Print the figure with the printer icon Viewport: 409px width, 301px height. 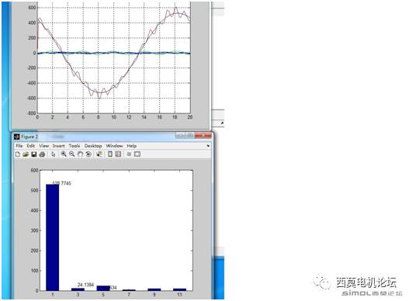pos(42,154)
